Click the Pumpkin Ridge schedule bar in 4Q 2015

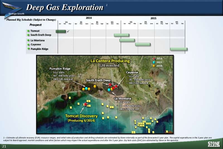click(179, 49)
